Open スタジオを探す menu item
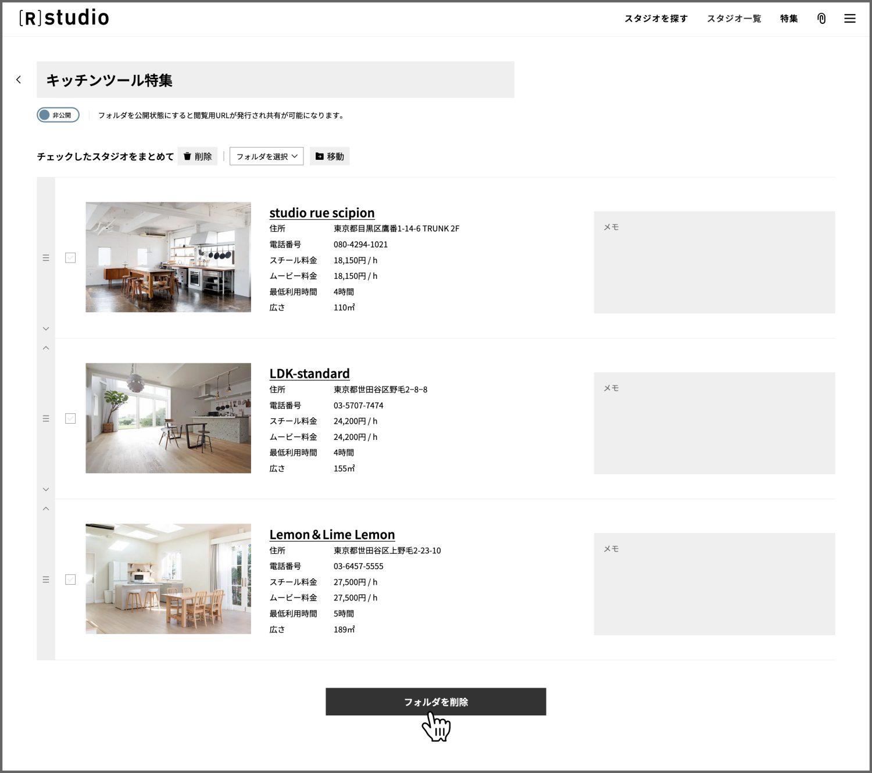 [656, 19]
